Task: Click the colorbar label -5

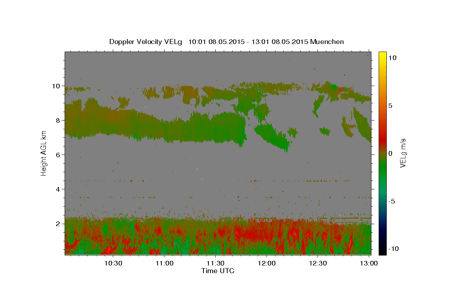Action: point(392,201)
